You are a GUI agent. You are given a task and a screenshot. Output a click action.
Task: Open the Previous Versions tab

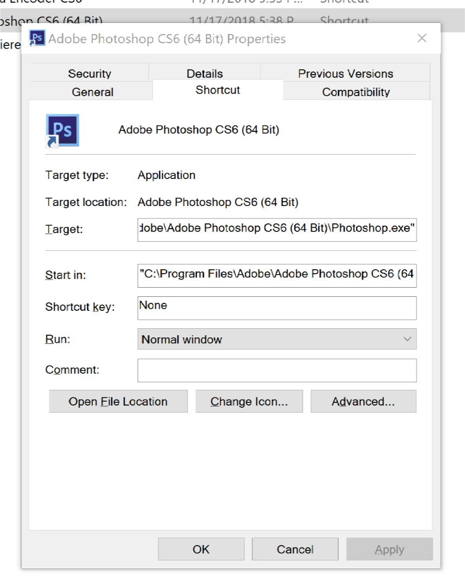[x=345, y=74]
